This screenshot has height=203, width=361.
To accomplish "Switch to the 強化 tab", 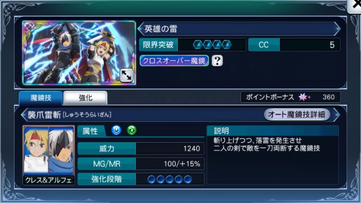I will tap(85, 98).
